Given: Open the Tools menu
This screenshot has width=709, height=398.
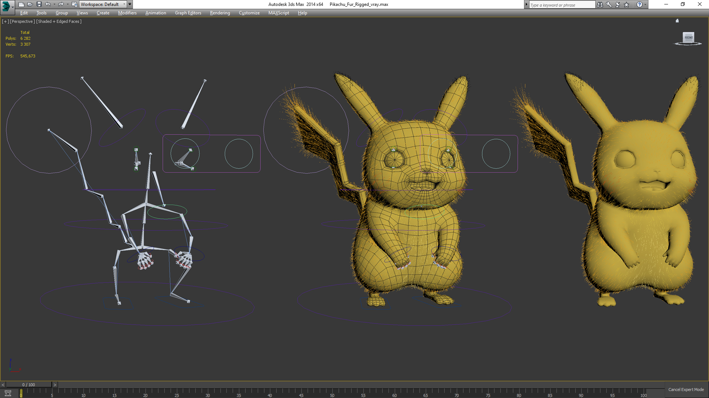Looking at the screenshot, I should click(x=41, y=13).
